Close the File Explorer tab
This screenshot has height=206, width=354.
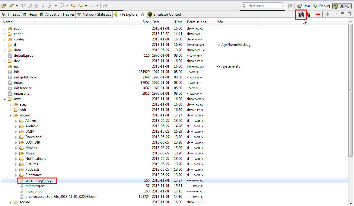pos(142,14)
